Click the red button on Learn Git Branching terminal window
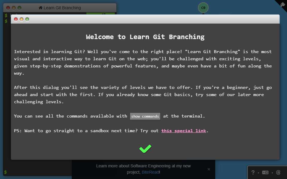287x179 pixels. pos(8,8)
